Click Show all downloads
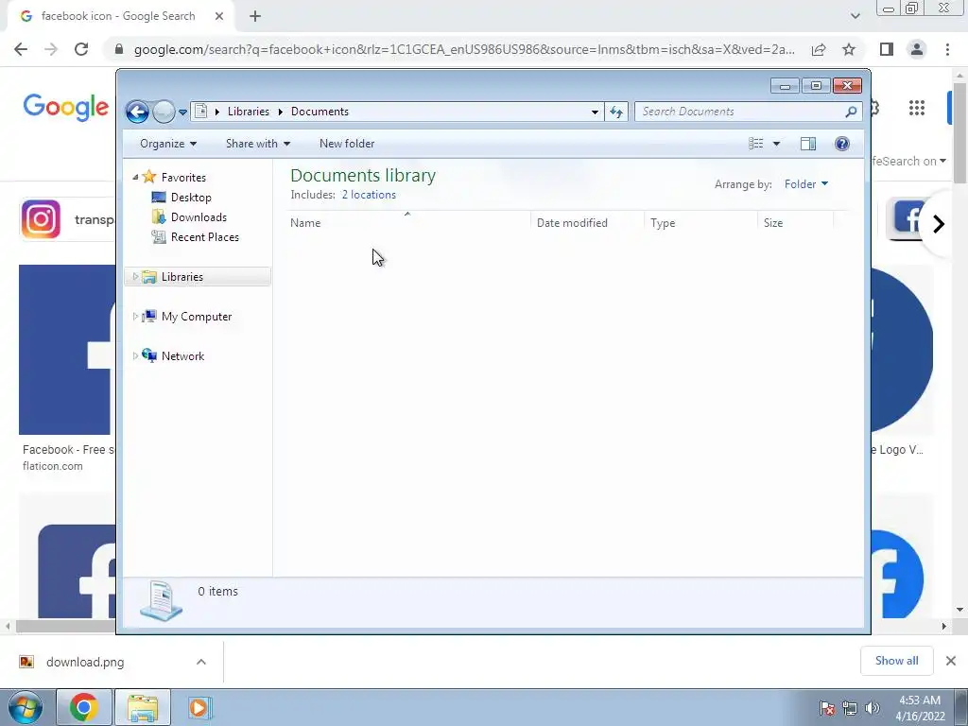 coord(896,661)
